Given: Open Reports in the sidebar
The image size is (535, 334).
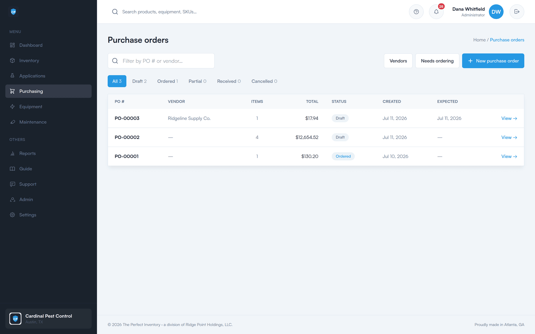Looking at the screenshot, I should [48, 153].
